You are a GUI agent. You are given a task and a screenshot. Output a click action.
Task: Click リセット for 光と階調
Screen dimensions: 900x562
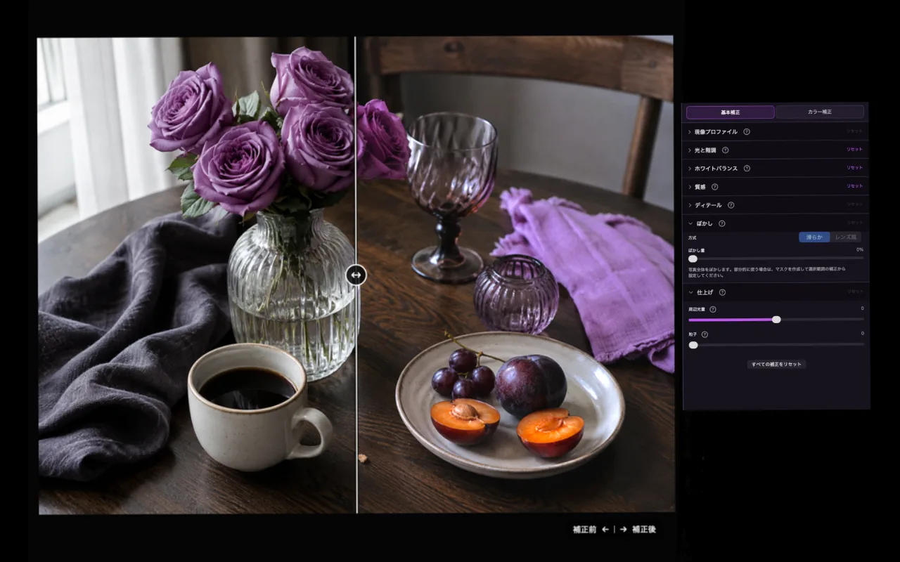point(854,150)
